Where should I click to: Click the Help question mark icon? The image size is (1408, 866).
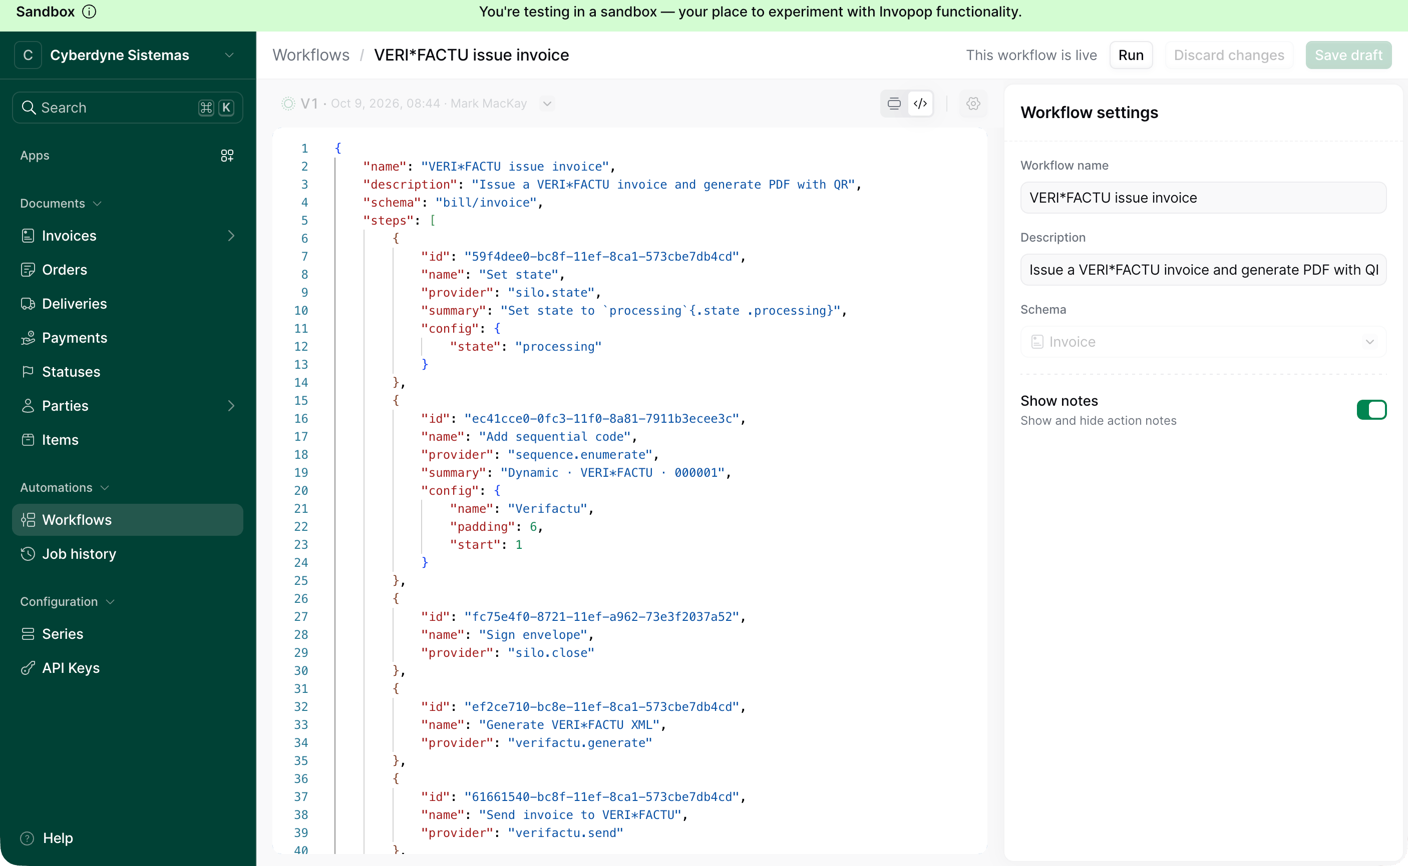pyautogui.click(x=27, y=838)
